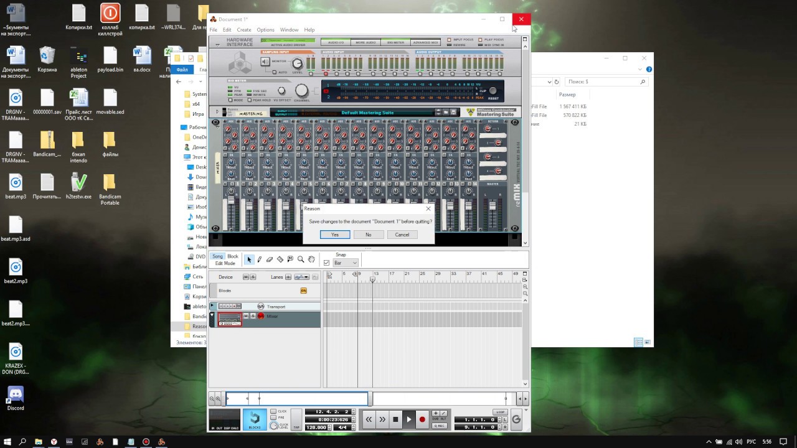Open the Create menu in Reason
Viewport: 797px width, 448px height.
(244, 30)
